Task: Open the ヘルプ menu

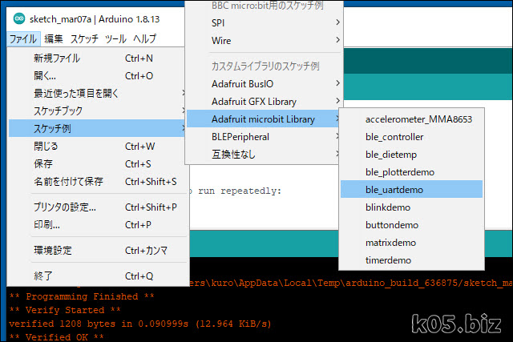Action: coord(144,39)
